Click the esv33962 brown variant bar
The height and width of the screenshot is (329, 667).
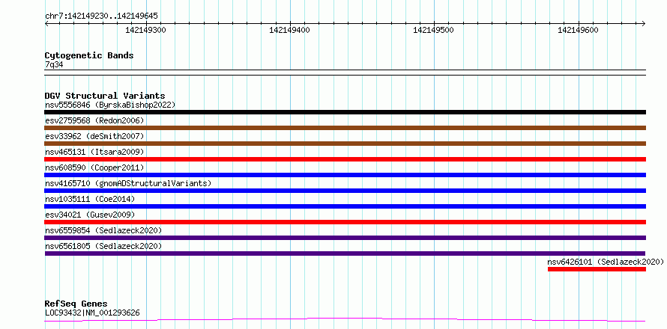tap(345, 144)
